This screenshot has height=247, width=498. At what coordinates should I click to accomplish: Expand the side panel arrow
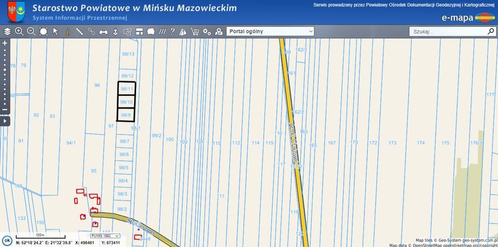click(5, 121)
